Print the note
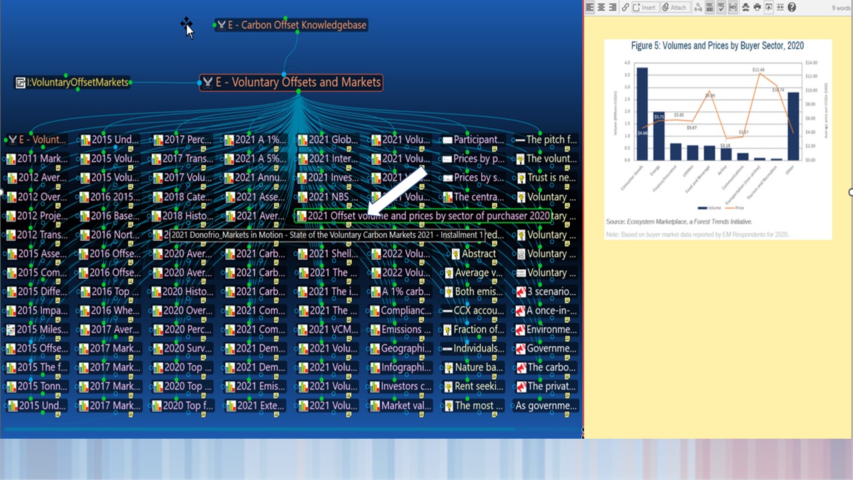Image resolution: width=853 pixels, height=480 pixels. click(757, 7)
